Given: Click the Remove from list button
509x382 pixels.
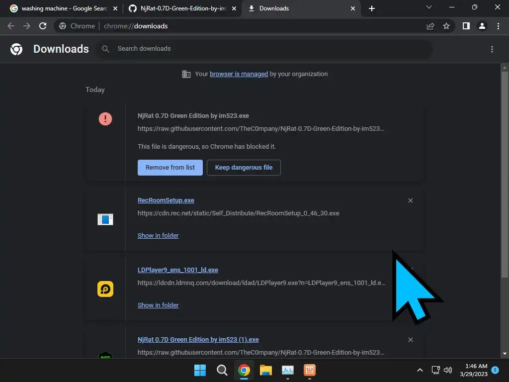Looking at the screenshot, I should point(170,167).
